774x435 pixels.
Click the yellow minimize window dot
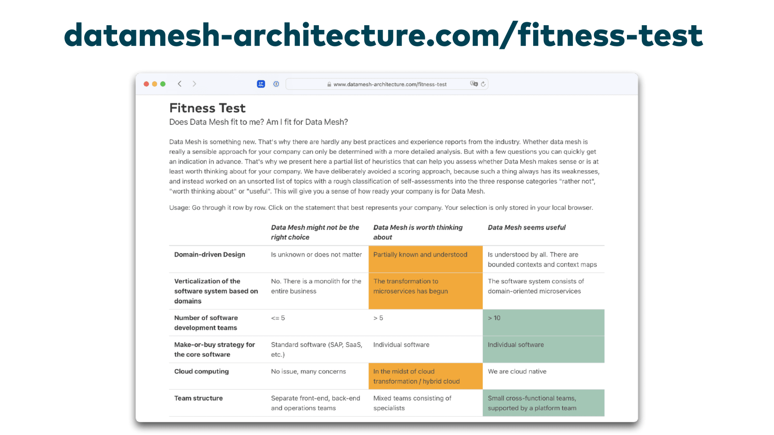coord(154,84)
